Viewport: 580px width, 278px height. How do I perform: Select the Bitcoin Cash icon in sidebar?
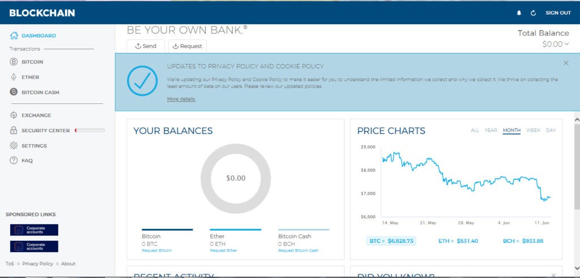[14, 92]
